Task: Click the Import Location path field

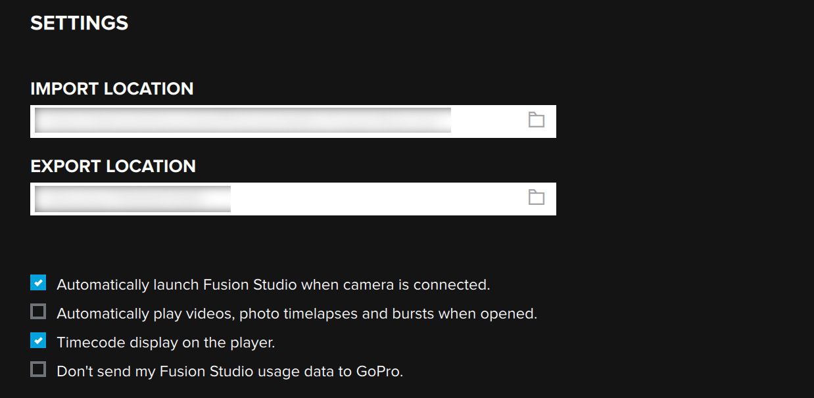Action: 293,122
